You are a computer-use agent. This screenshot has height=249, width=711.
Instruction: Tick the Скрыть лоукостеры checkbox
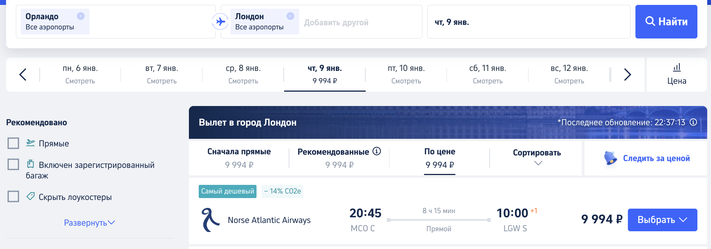[x=14, y=197]
